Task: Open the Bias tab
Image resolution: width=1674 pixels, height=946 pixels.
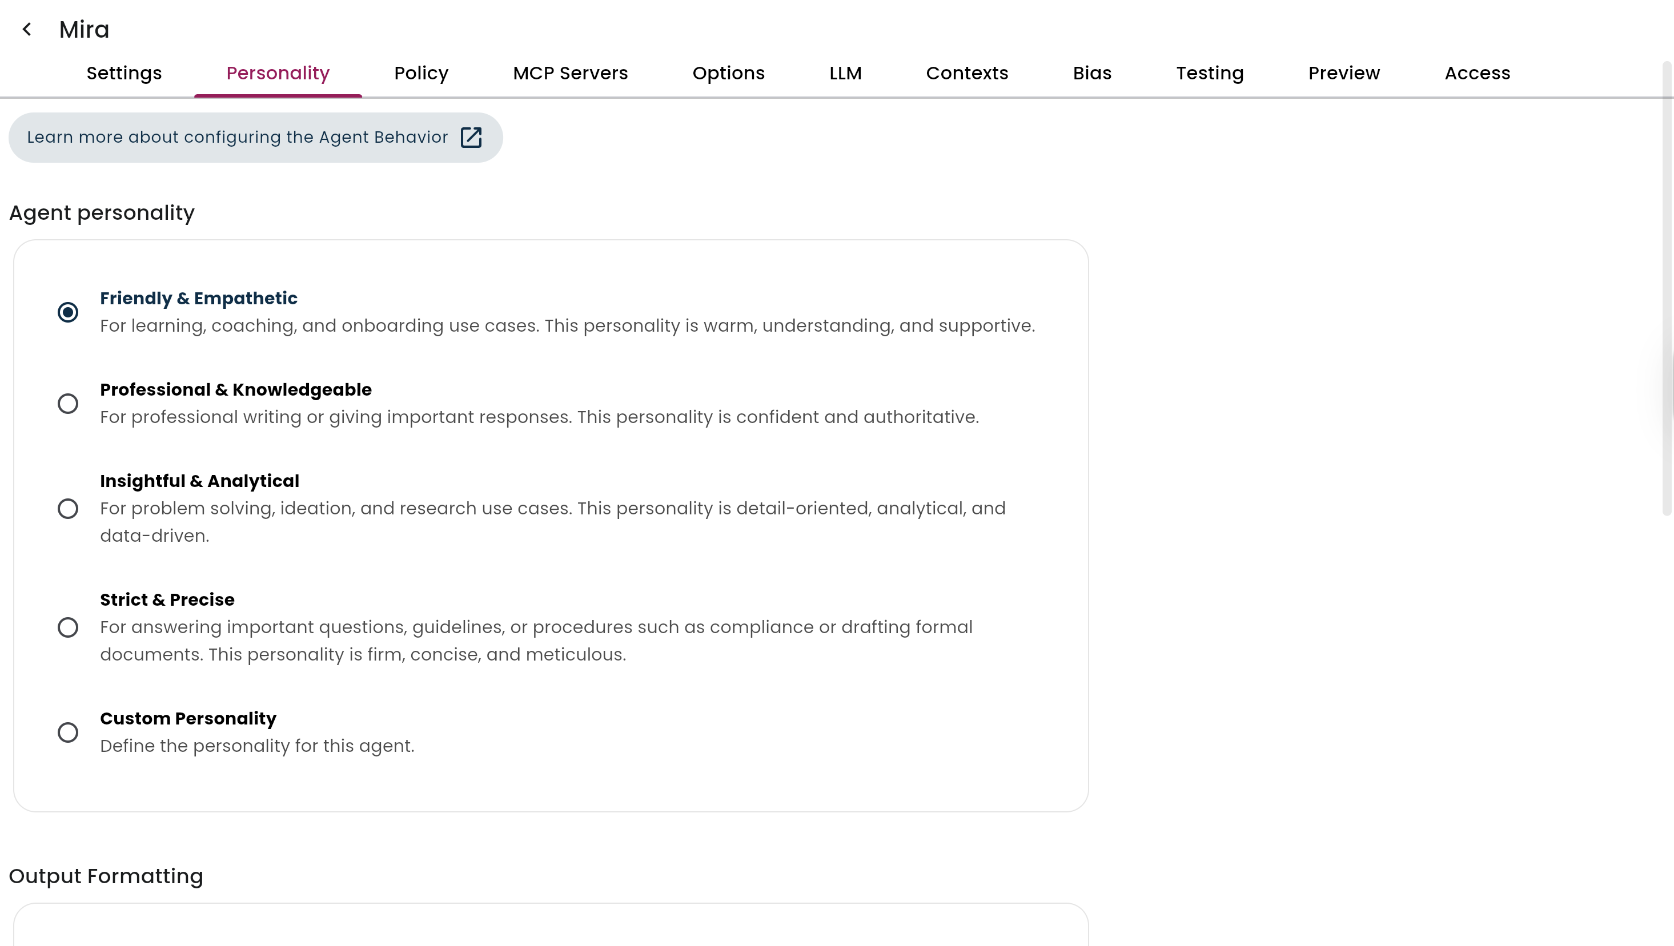Action: pos(1092,74)
